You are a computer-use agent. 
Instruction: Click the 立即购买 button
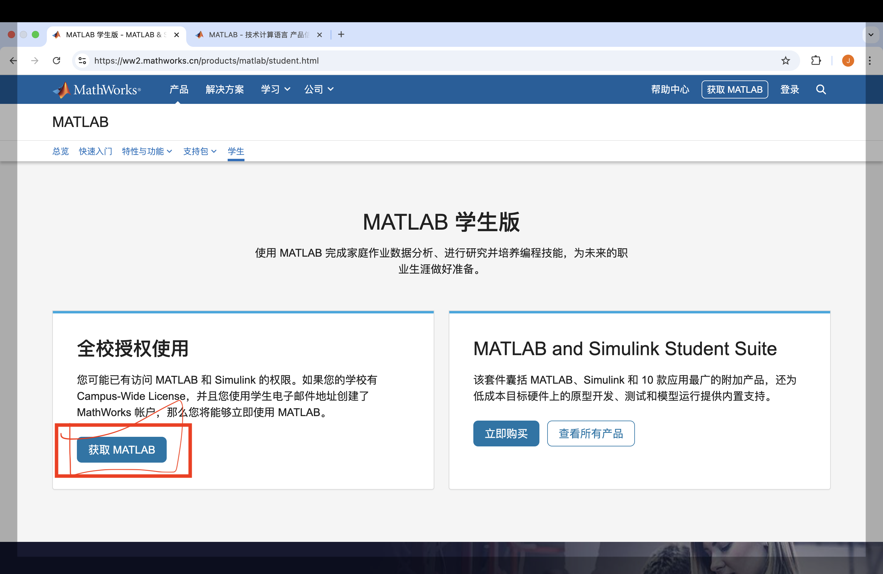[x=506, y=434]
